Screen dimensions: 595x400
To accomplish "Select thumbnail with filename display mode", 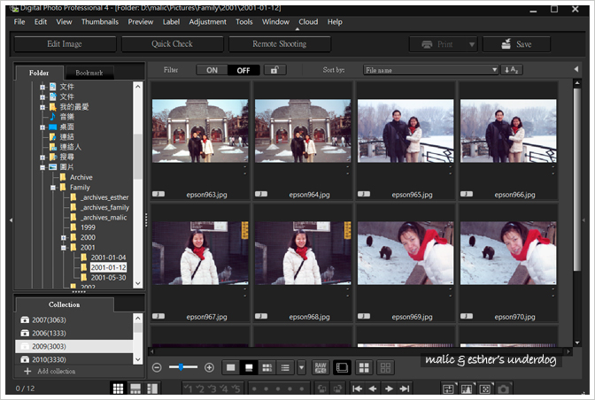I will tap(249, 367).
